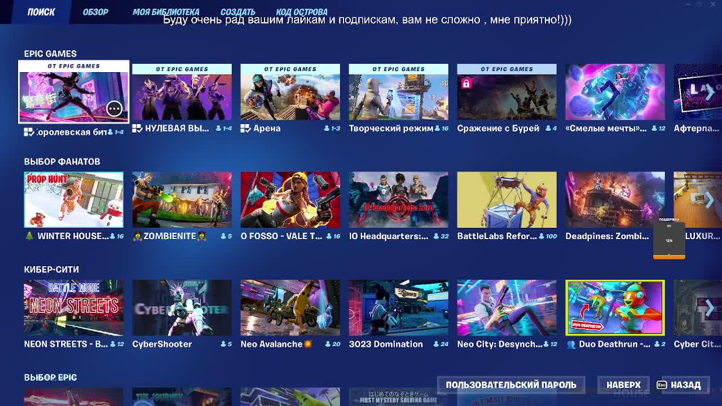Click checklist icon before Арена title
The image size is (722, 406).
click(x=245, y=128)
